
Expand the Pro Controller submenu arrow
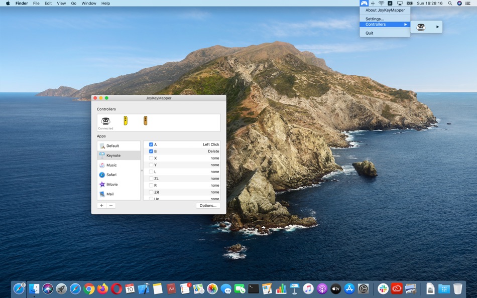[x=437, y=27]
